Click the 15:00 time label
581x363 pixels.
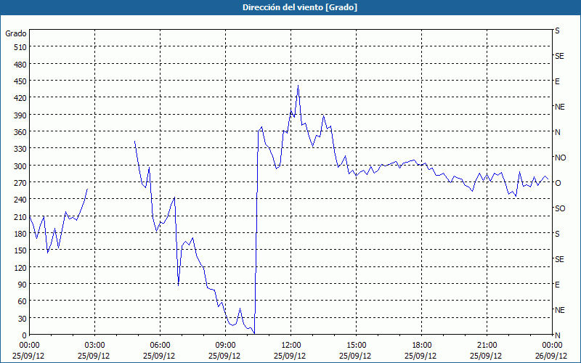(x=356, y=346)
